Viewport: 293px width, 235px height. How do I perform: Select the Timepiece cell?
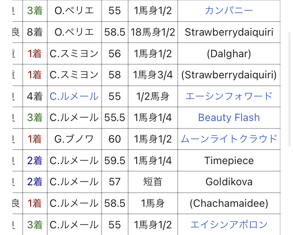pyautogui.click(x=229, y=161)
